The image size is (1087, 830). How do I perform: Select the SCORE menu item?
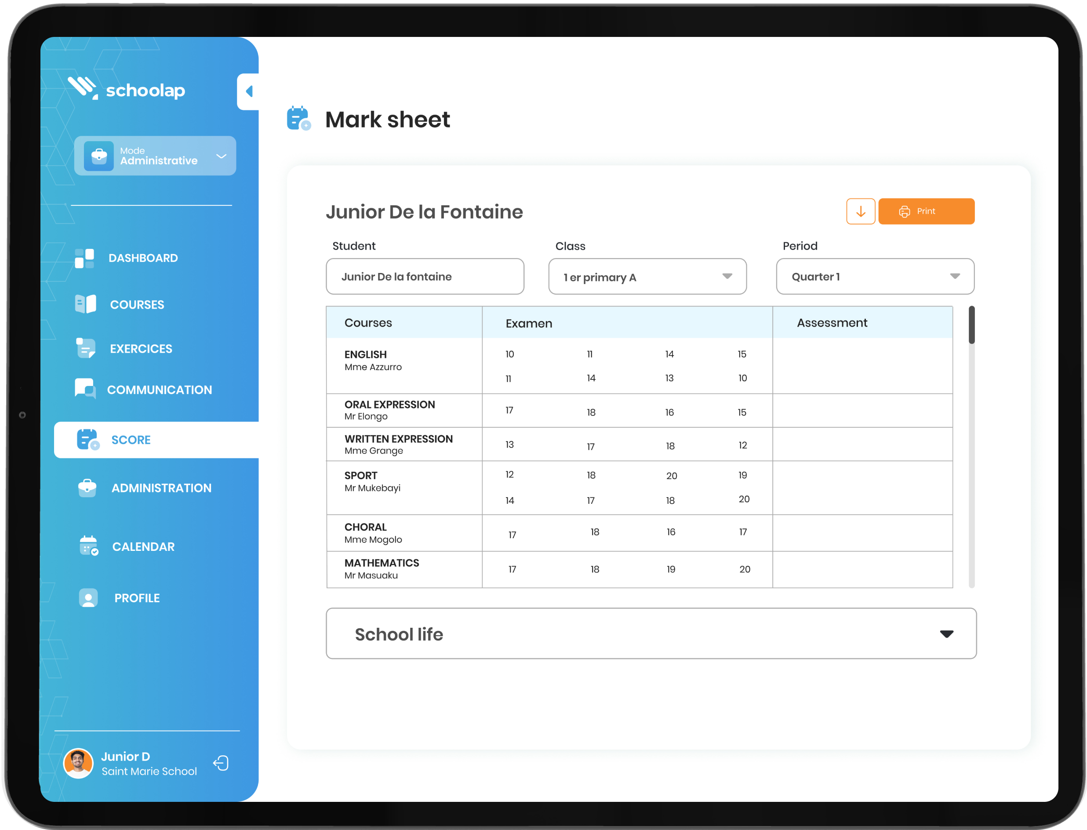(x=131, y=440)
